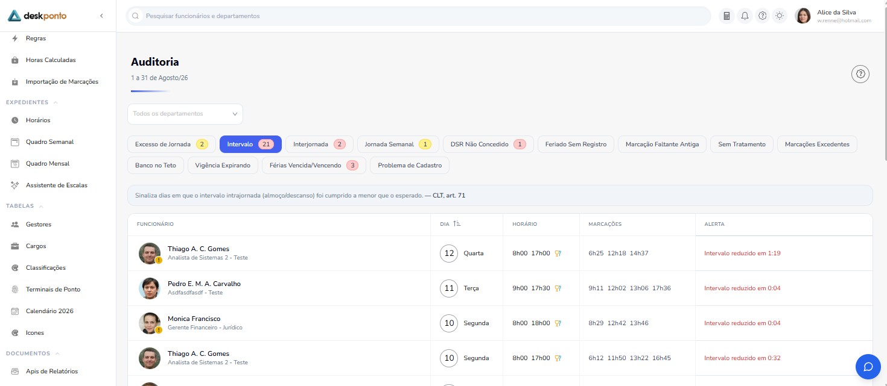Select the Problema de Cadastro filter
Screen dimensions: 887x386
(410, 166)
